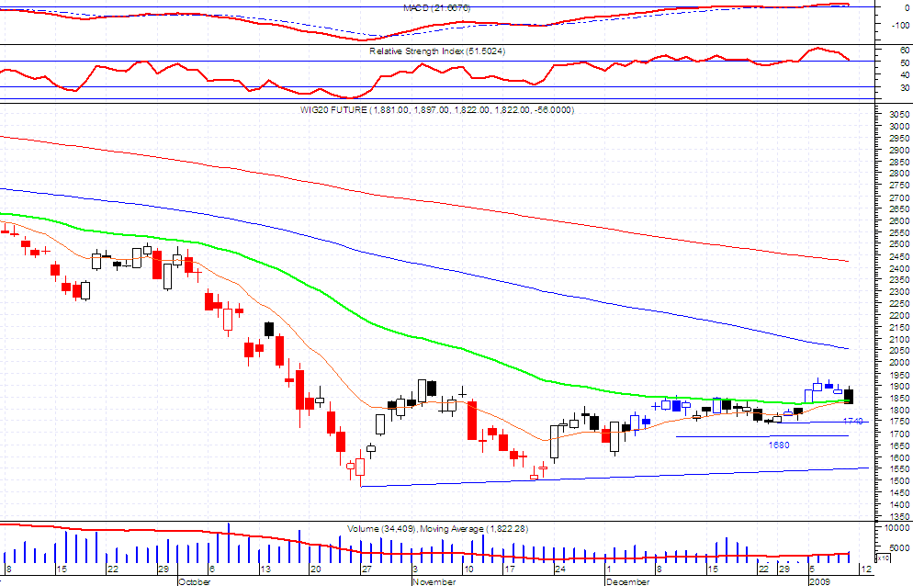913x586 pixels.
Task: Select the WIG20 FUTURE price chart title
Action: pos(437,109)
